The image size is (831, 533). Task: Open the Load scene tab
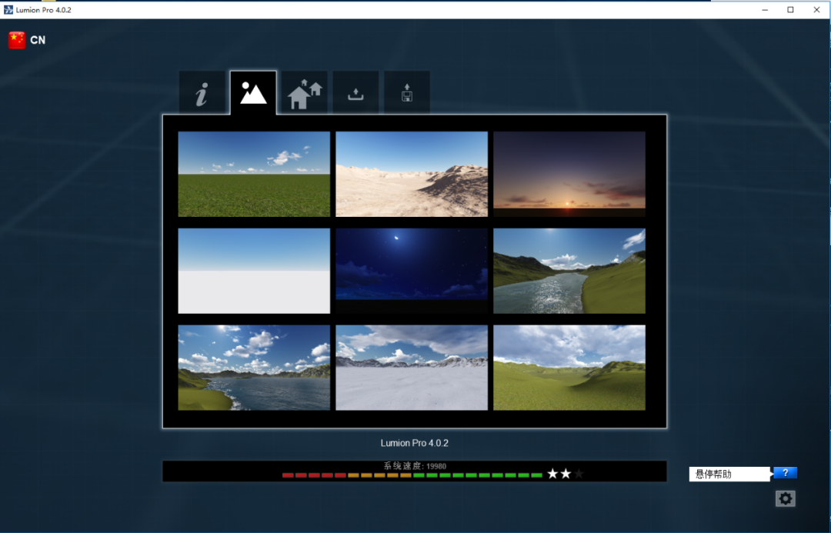[x=355, y=93]
